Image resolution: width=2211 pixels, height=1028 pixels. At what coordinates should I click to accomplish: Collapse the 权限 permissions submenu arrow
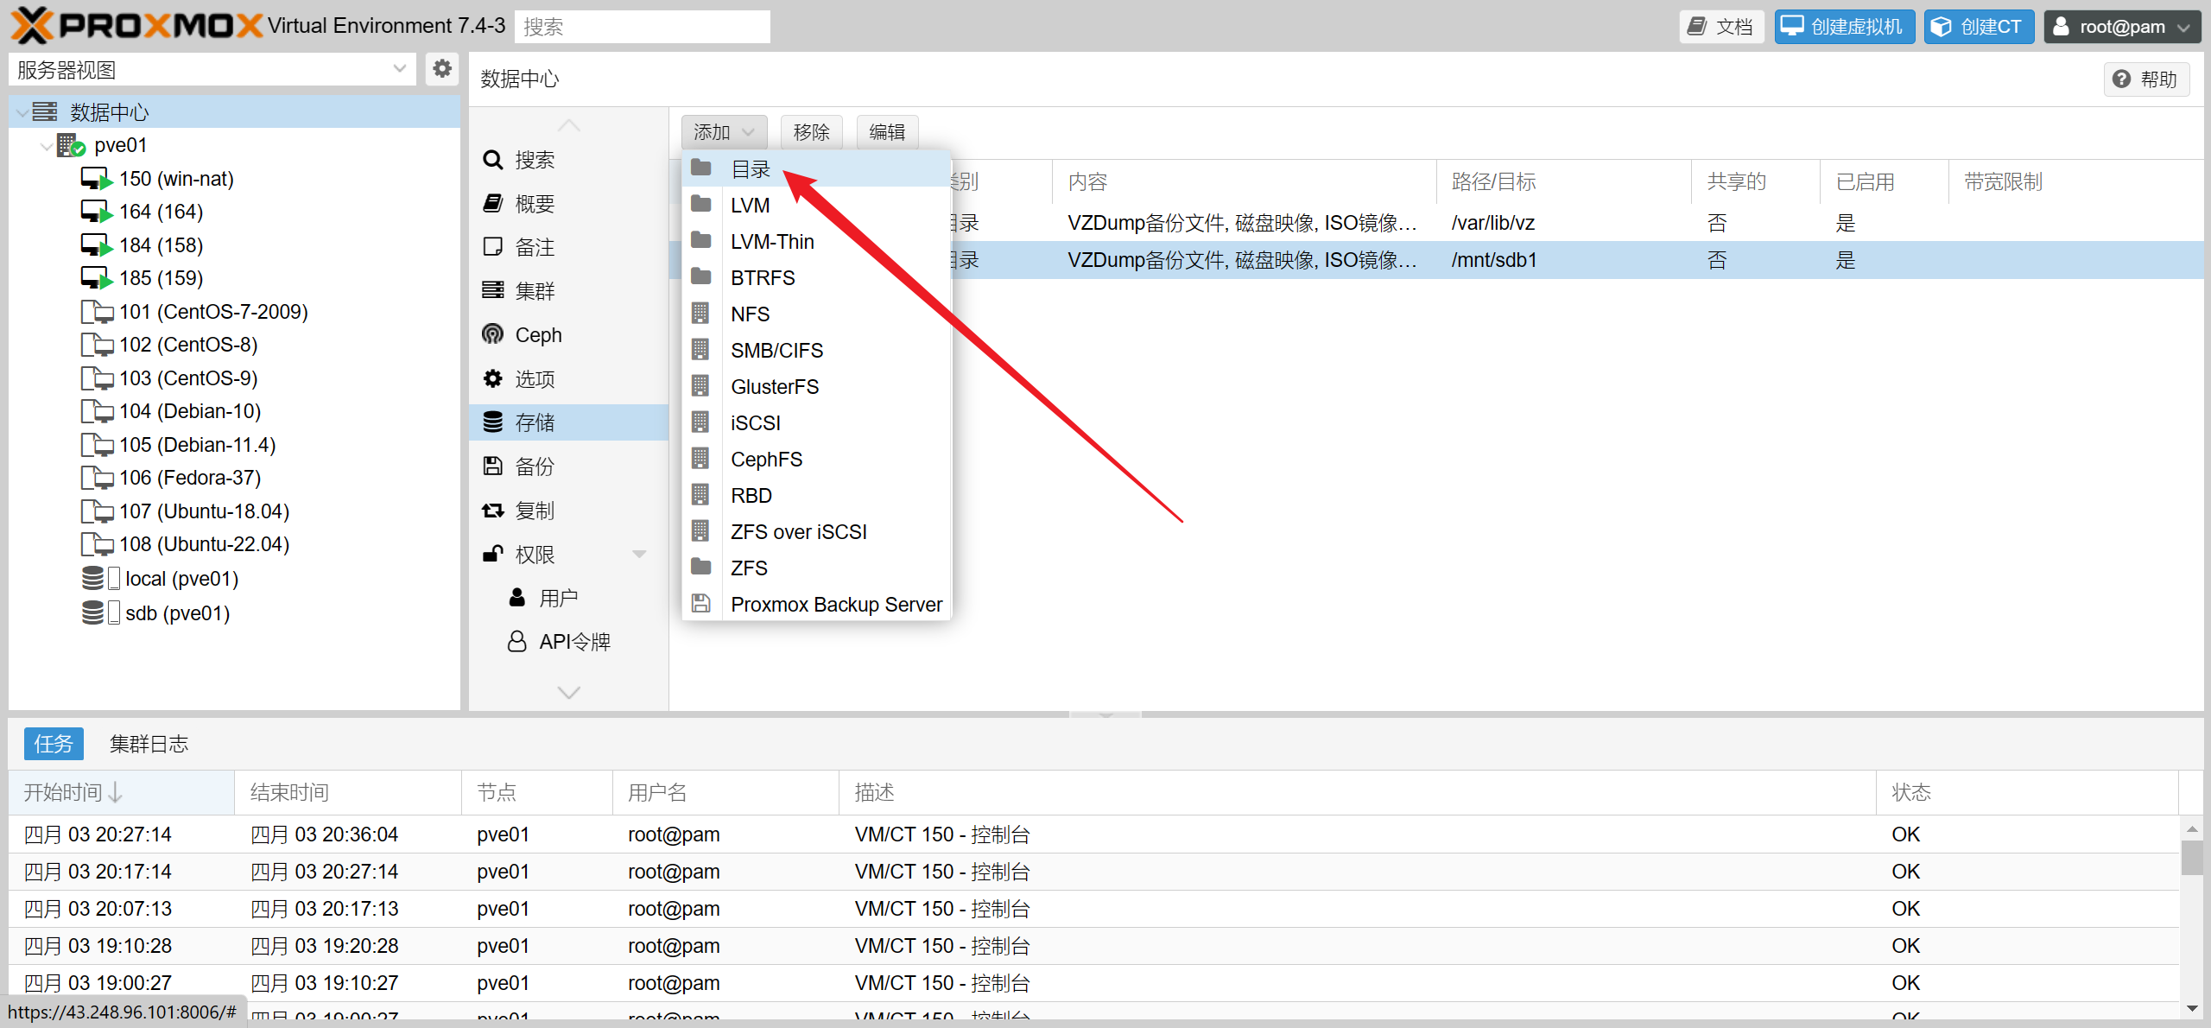[639, 555]
